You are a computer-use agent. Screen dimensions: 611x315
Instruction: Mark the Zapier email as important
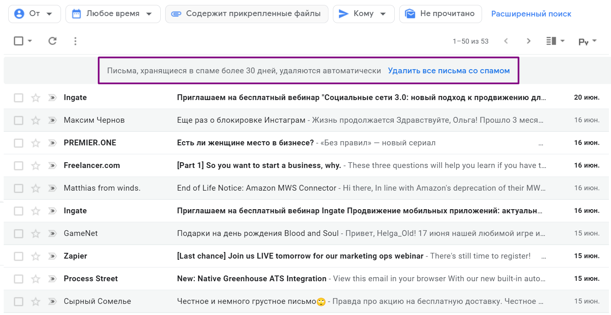click(52, 256)
